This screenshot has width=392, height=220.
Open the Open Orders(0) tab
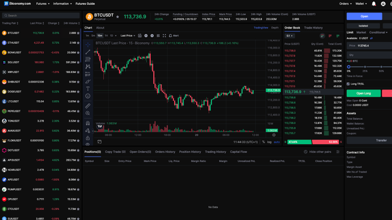(140, 152)
